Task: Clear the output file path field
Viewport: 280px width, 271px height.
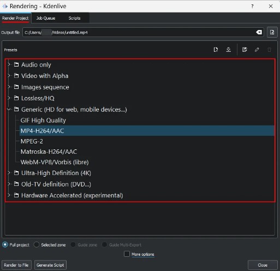Action: (259, 32)
